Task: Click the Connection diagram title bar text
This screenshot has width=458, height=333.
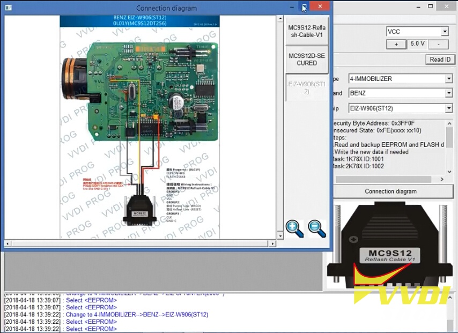Action: point(166,8)
